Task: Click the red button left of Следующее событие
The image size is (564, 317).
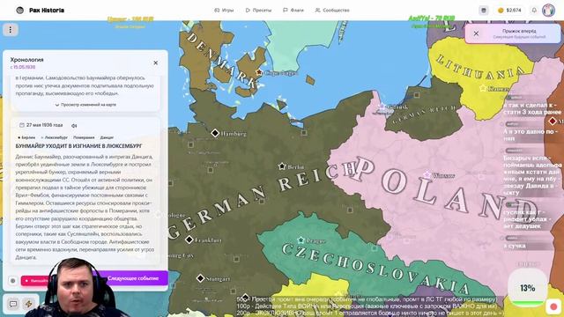Action: click(34, 281)
